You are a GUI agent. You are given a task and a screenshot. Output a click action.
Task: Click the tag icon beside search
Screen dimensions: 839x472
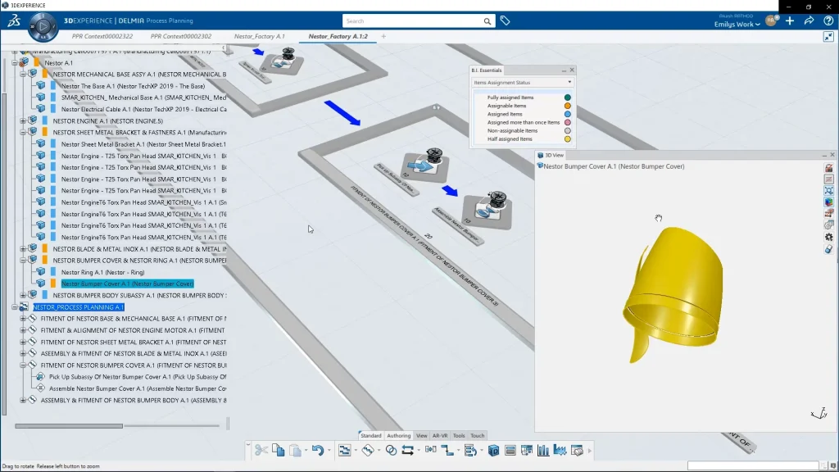[x=506, y=20]
